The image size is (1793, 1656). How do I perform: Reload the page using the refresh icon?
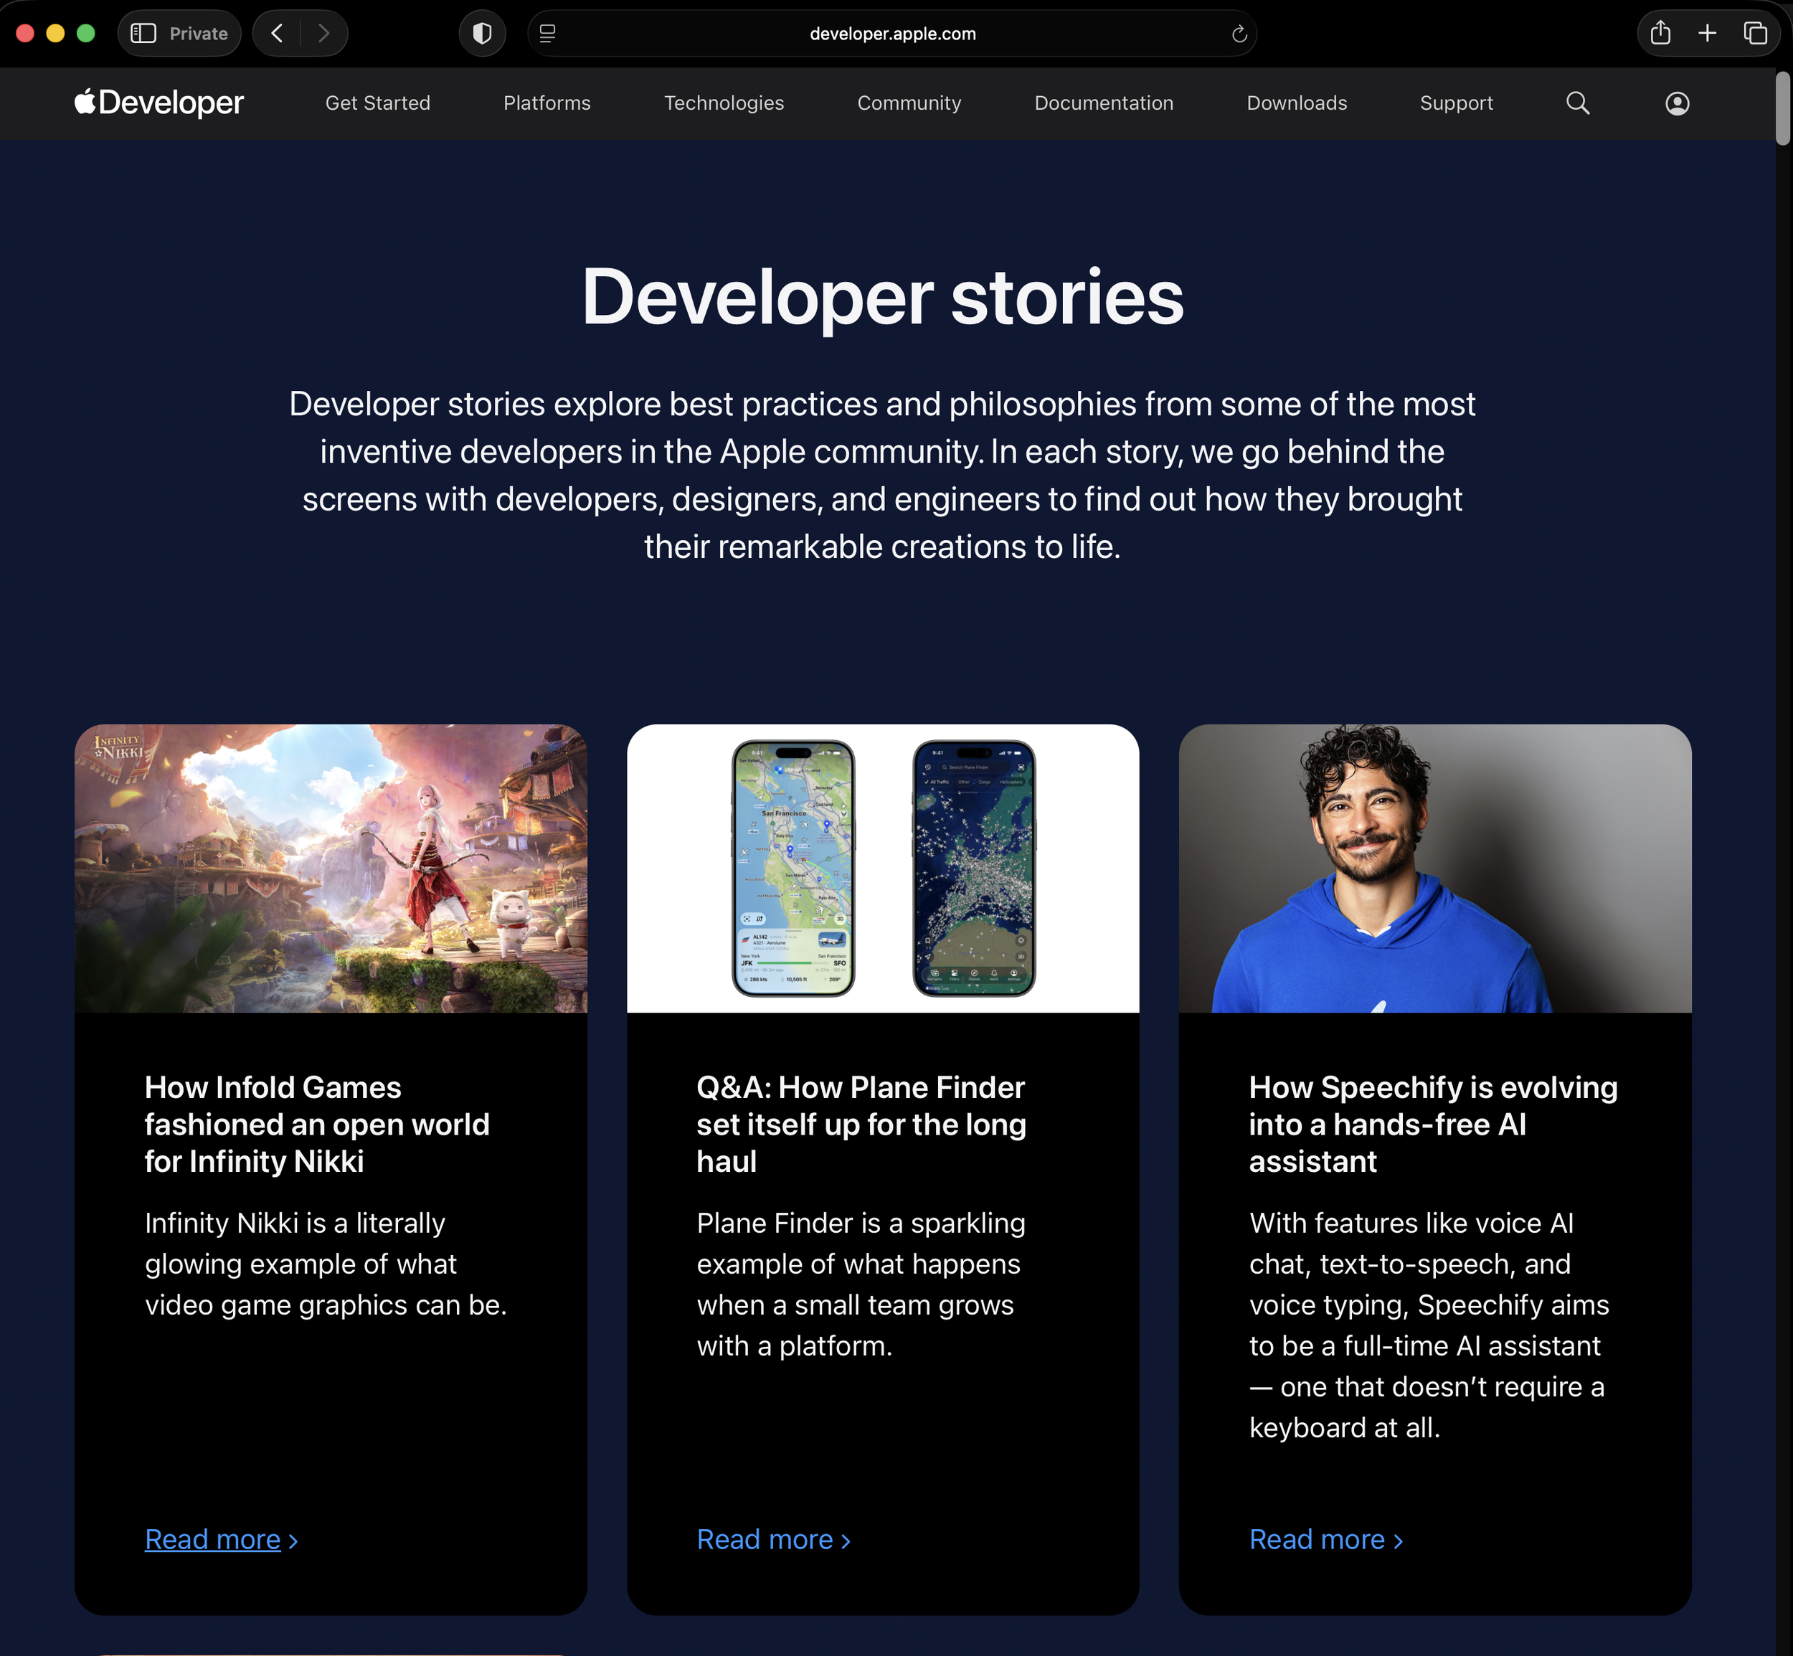click(1239, 33)
